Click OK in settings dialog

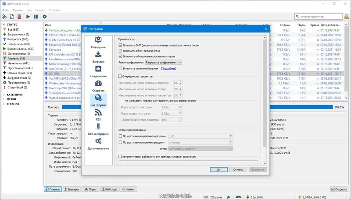[218, 170]
